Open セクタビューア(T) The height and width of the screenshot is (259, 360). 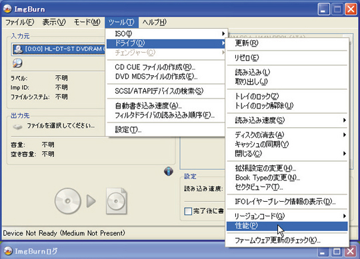(287, 187)
